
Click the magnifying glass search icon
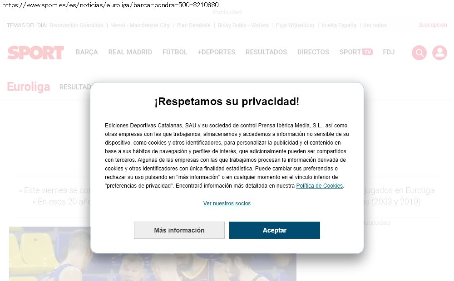coord(419,53)
